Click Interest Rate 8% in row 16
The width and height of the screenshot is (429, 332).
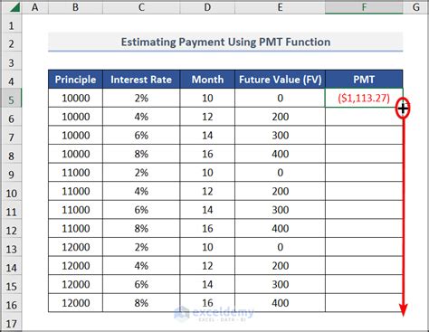coord(141,303)
